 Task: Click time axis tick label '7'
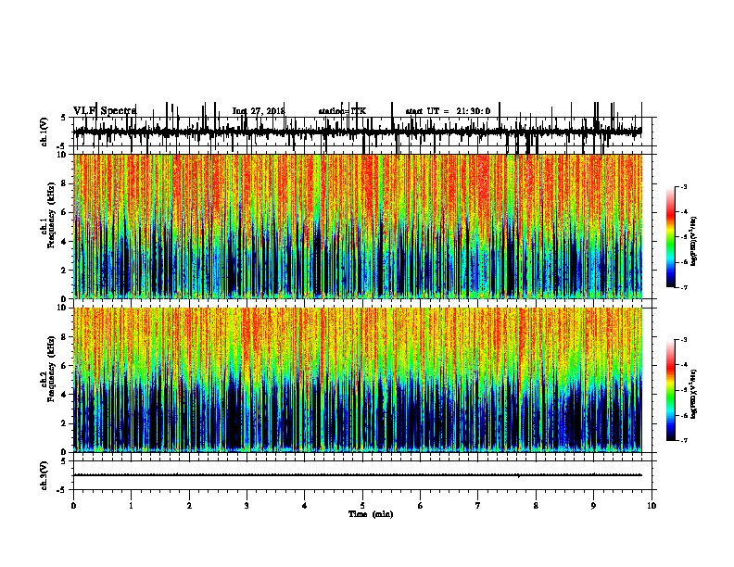point(478,506)
